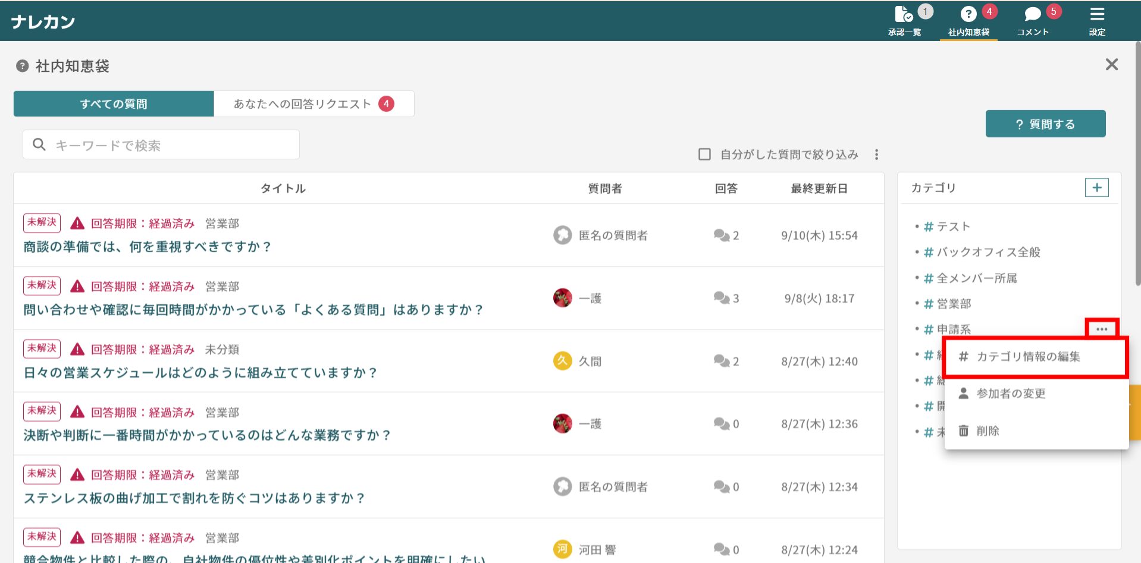The width and height of the screenshot is (1141, 563).
Task: Click 久間's yellow avatar icon
Action: 562,361
